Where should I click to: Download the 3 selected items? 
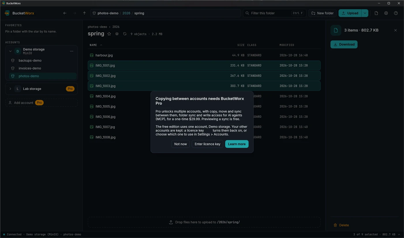tap(344, 44)
